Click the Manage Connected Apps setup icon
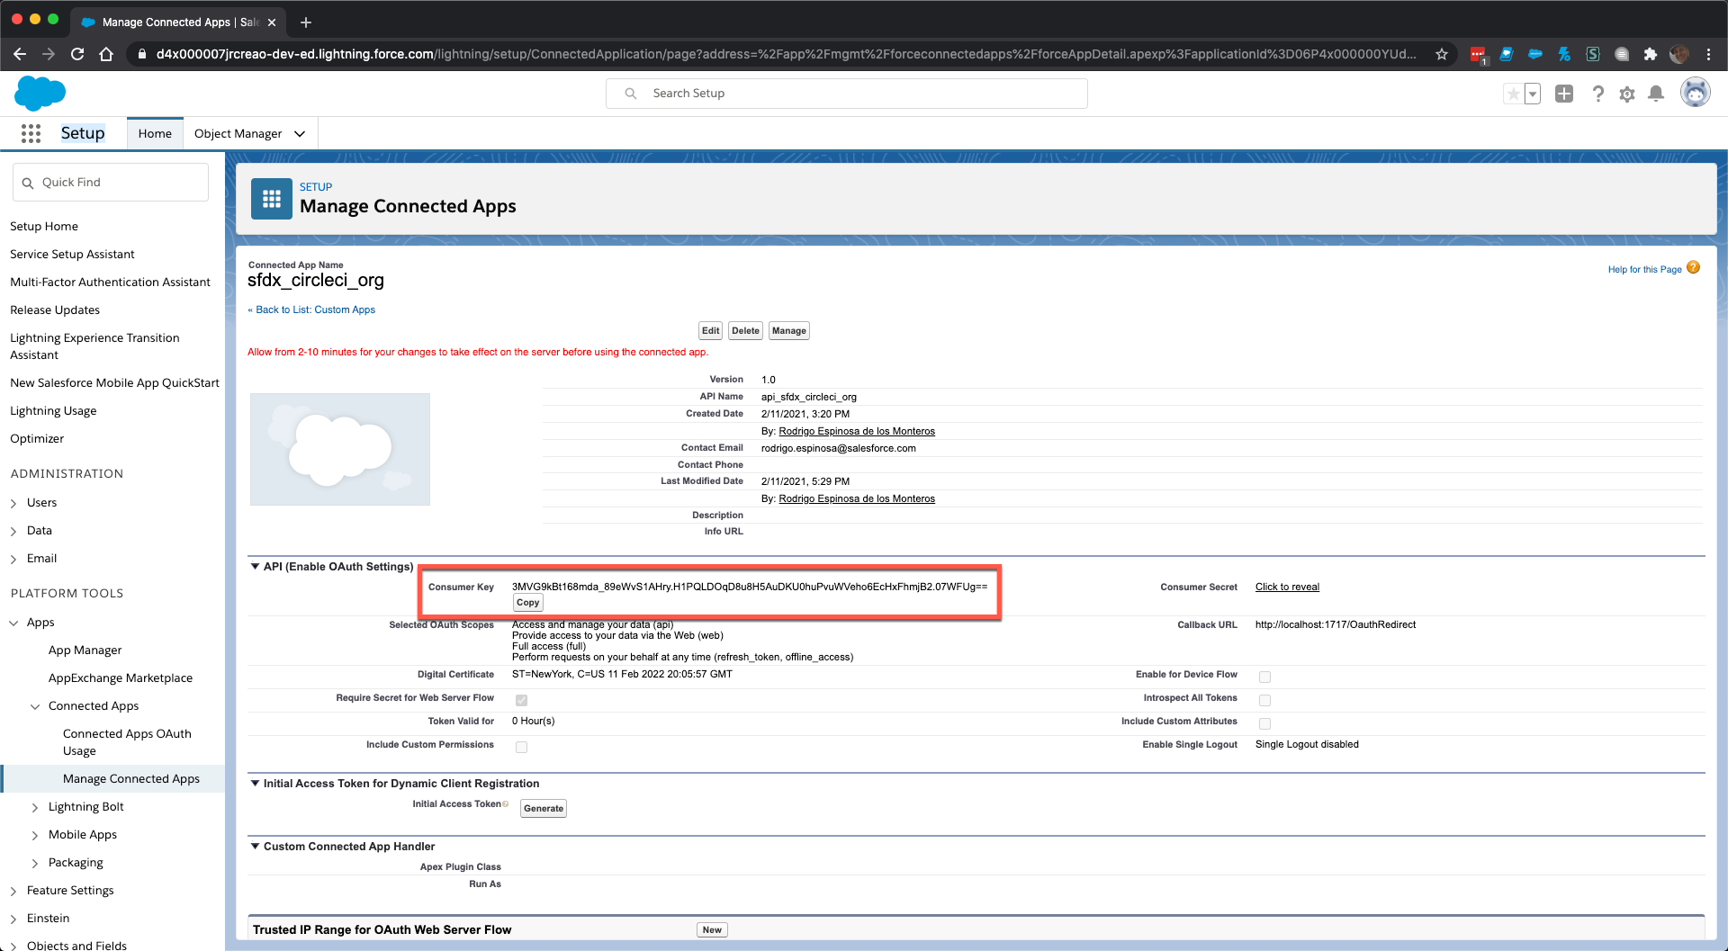This screenshot has height=951, width=1728. click(x=272, y=199)
